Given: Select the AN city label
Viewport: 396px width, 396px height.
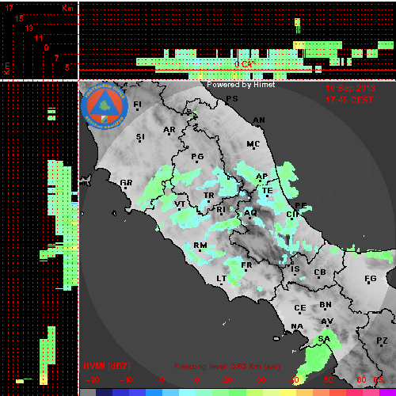Looking at the screenshot, I should (259, 120).
